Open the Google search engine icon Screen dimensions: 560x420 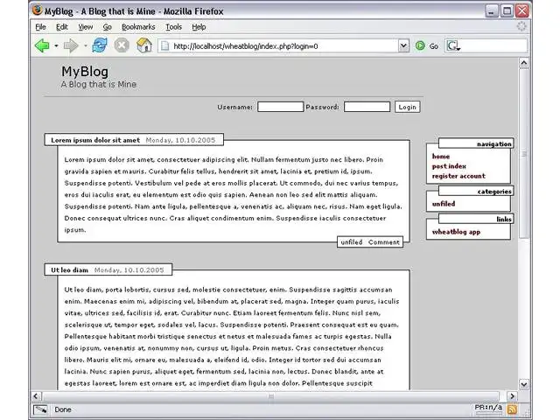[452, 45]
